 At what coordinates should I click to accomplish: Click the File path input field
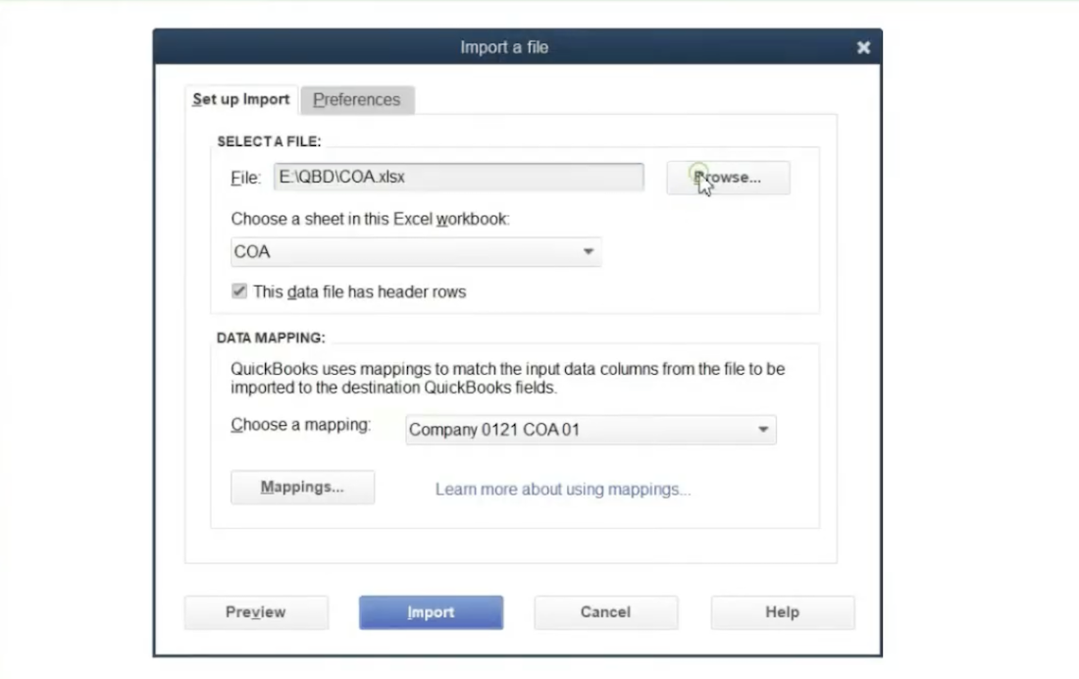tap(459, 177)
